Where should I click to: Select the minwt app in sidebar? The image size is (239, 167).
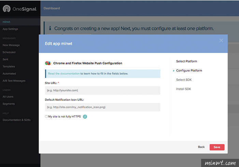click(20, 22)
